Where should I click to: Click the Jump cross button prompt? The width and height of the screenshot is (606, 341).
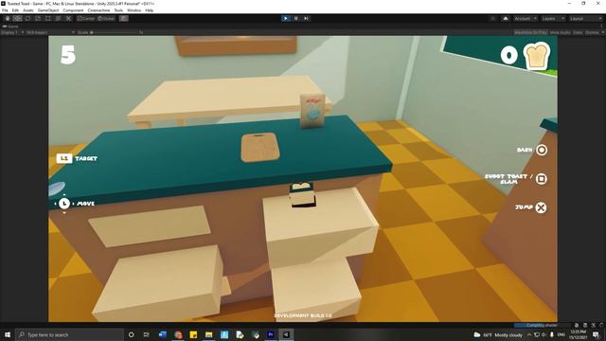pos(541,207)
